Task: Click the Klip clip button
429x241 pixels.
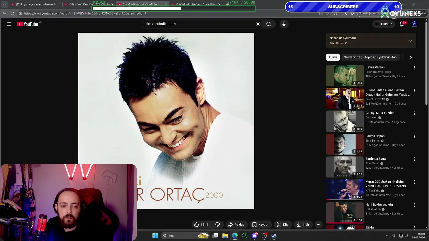Action: pyautogui.click(x=282, y=225)
